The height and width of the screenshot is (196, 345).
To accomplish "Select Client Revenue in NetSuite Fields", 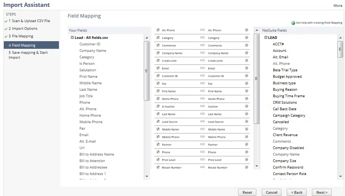I will (x=285, y=135).
